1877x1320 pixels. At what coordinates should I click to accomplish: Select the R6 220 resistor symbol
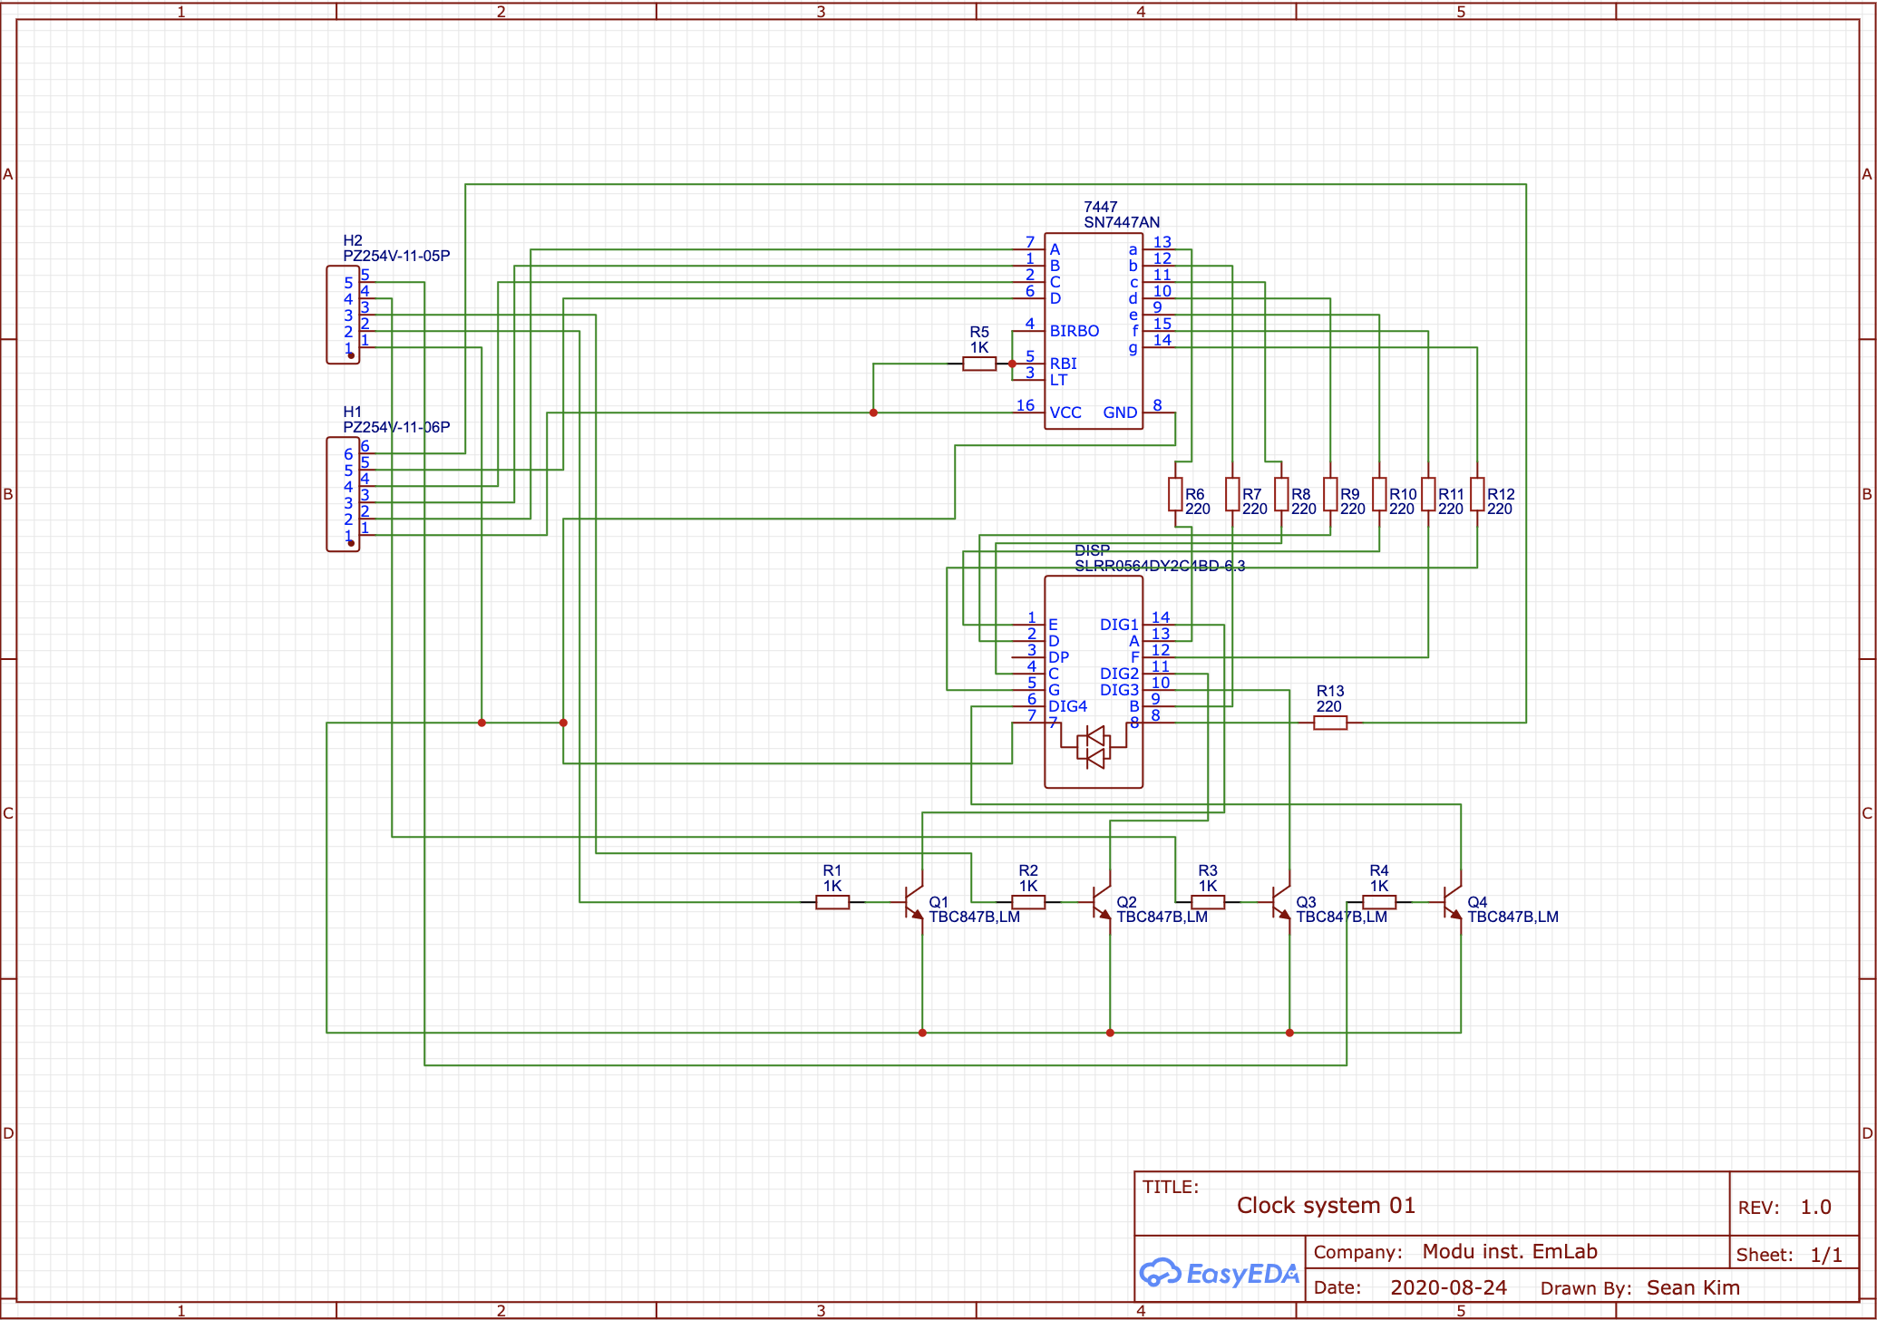(1175, 494)
